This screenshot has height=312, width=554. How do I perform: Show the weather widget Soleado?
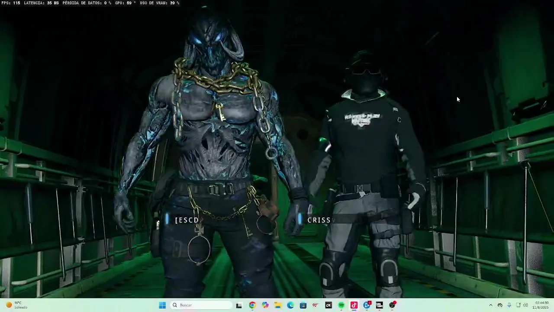(x=16, y=305)
